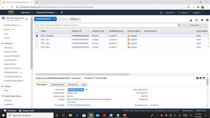Open File Explorer from the taskbar
Viewport: 210px width, 118px height.
click(70, 115)
